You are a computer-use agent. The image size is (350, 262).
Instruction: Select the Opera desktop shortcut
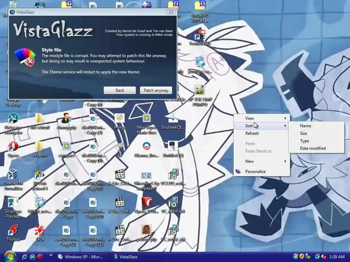[x=13, y=149]
